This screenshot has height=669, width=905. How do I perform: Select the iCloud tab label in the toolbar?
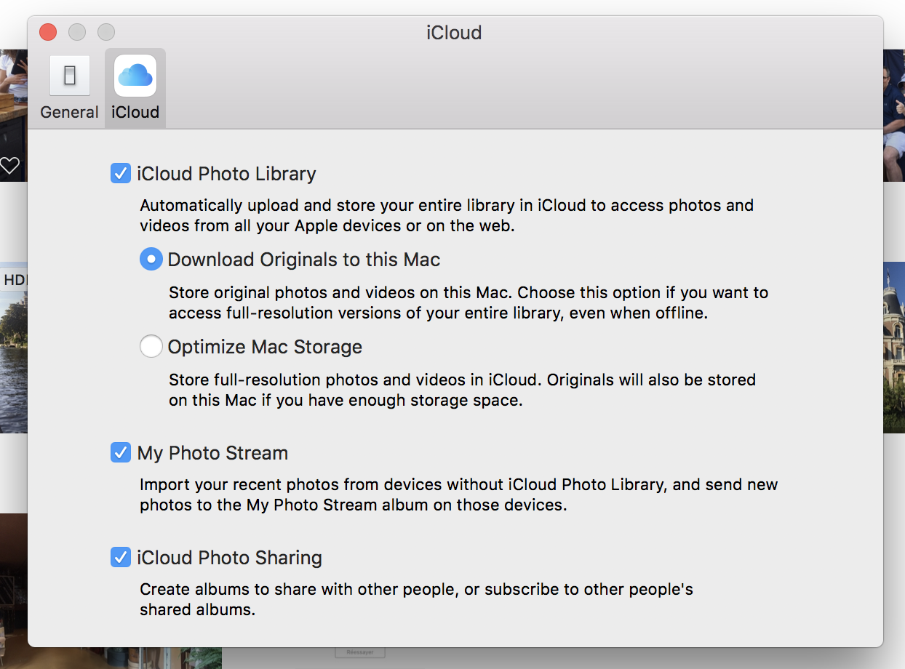135,113
